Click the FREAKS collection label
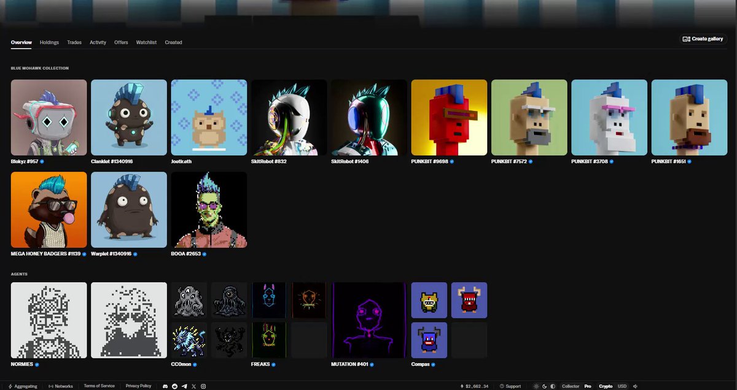Screen dimensions: 737x390 (x=260, y=364)
